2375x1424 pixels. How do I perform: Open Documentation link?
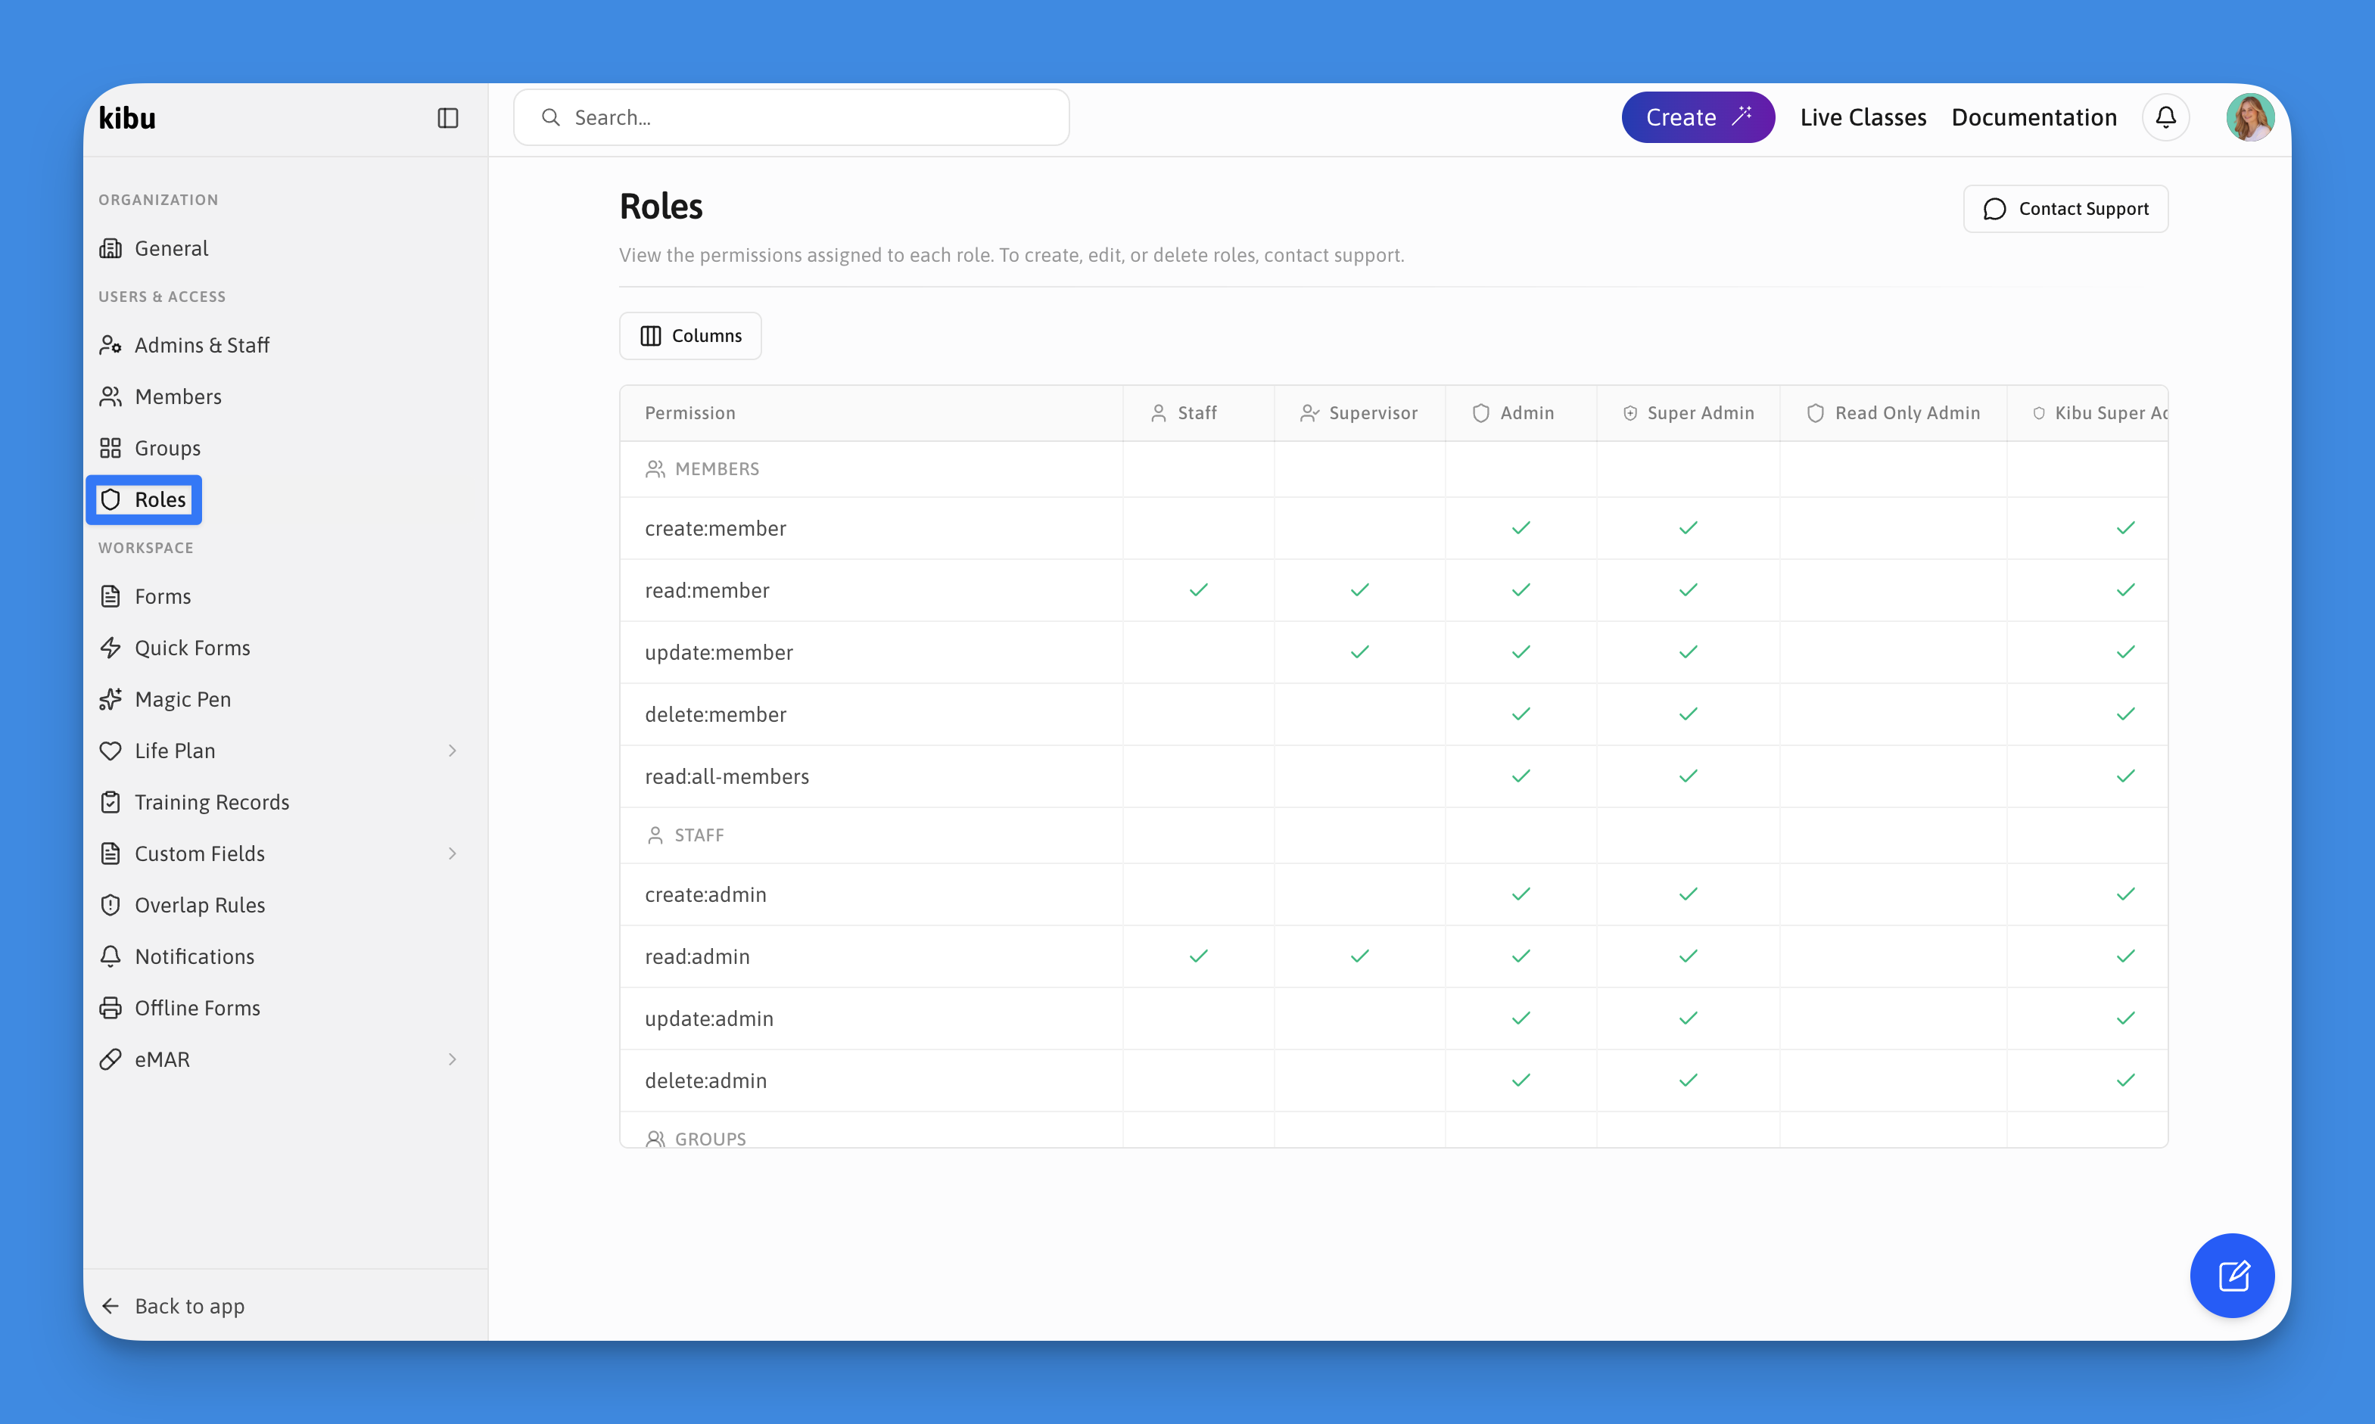pos(2034,117)
